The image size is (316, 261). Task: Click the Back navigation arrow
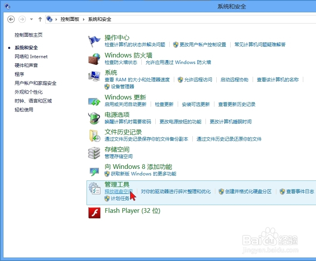[x=11, y=19]
